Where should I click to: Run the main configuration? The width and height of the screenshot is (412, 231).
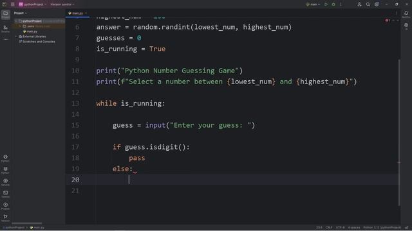(x=326, y=4)
